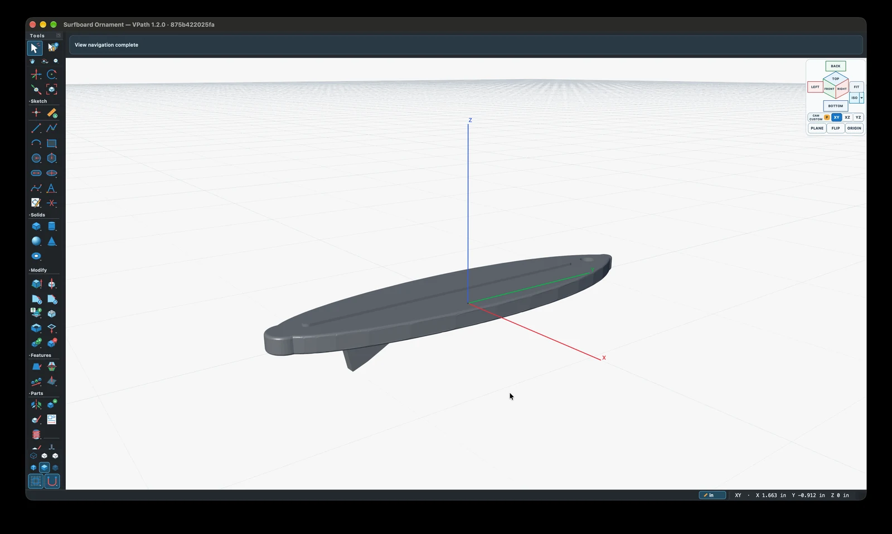Select the Polyline sketch tool
This screenshot has height=534, width=892.
52,128
